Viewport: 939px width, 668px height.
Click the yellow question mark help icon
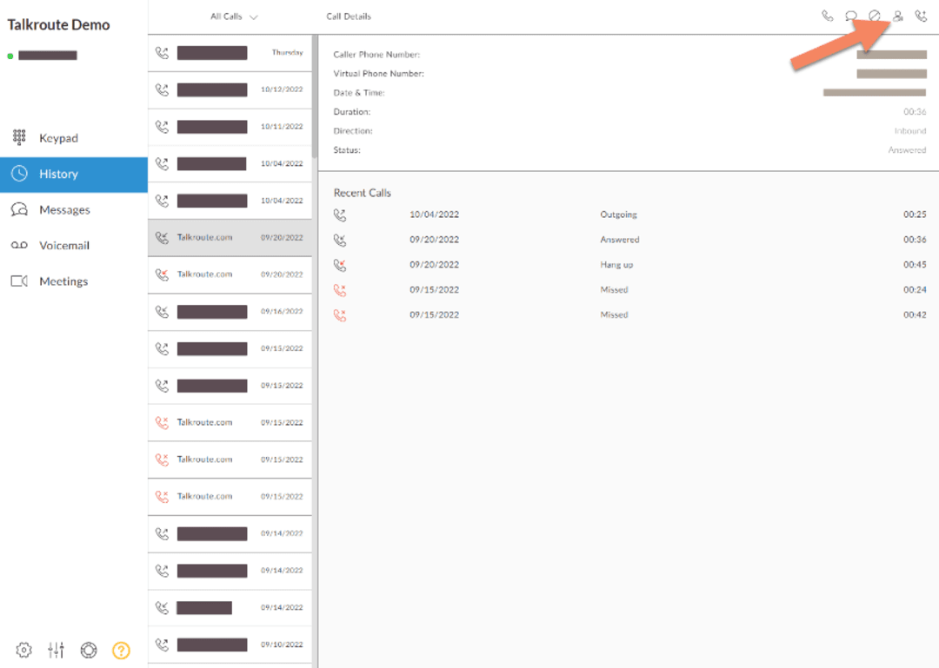pyautogui.click(x=121, y=649)
